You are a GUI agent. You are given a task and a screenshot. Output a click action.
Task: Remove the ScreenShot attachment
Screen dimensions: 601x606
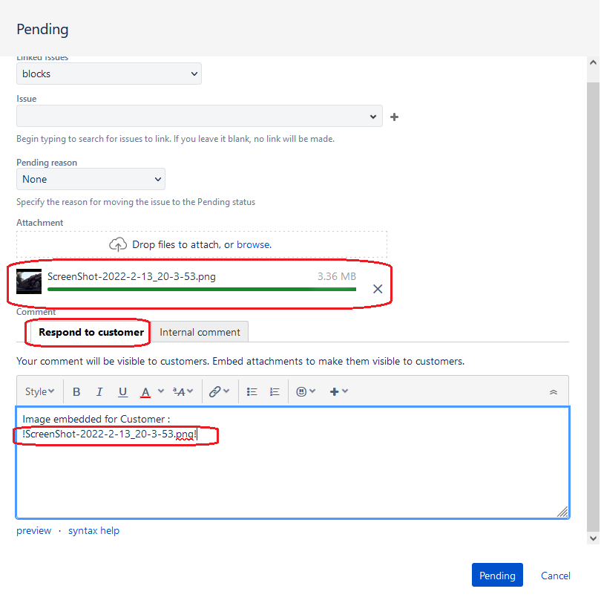378,289
